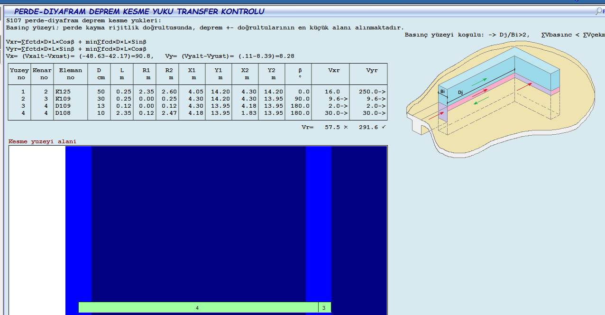Select green surface segment 3 in drawing

point(324,307)
